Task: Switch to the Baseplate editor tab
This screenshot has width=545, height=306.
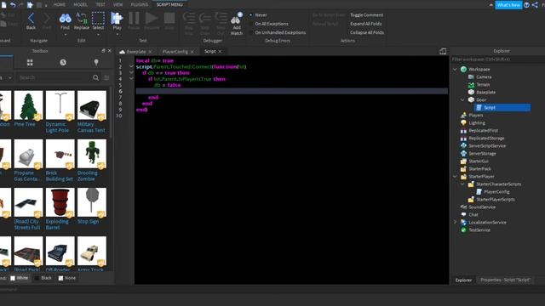Action: click(x=136, y=51)
